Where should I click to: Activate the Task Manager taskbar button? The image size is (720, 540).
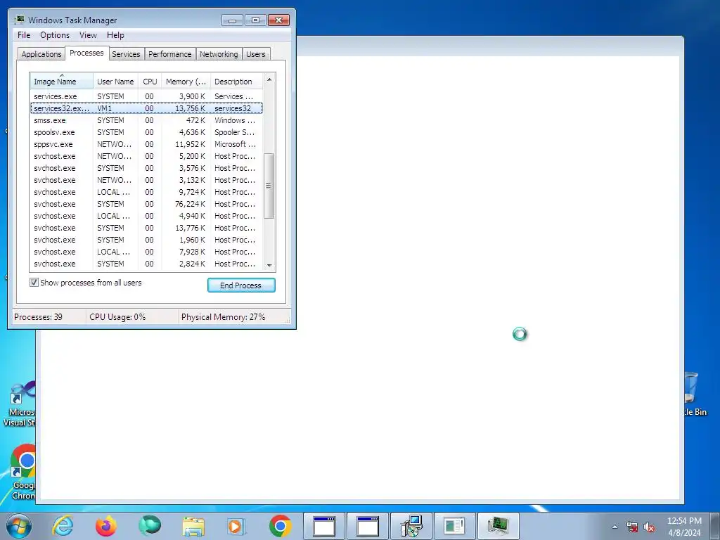coord(498,526)
